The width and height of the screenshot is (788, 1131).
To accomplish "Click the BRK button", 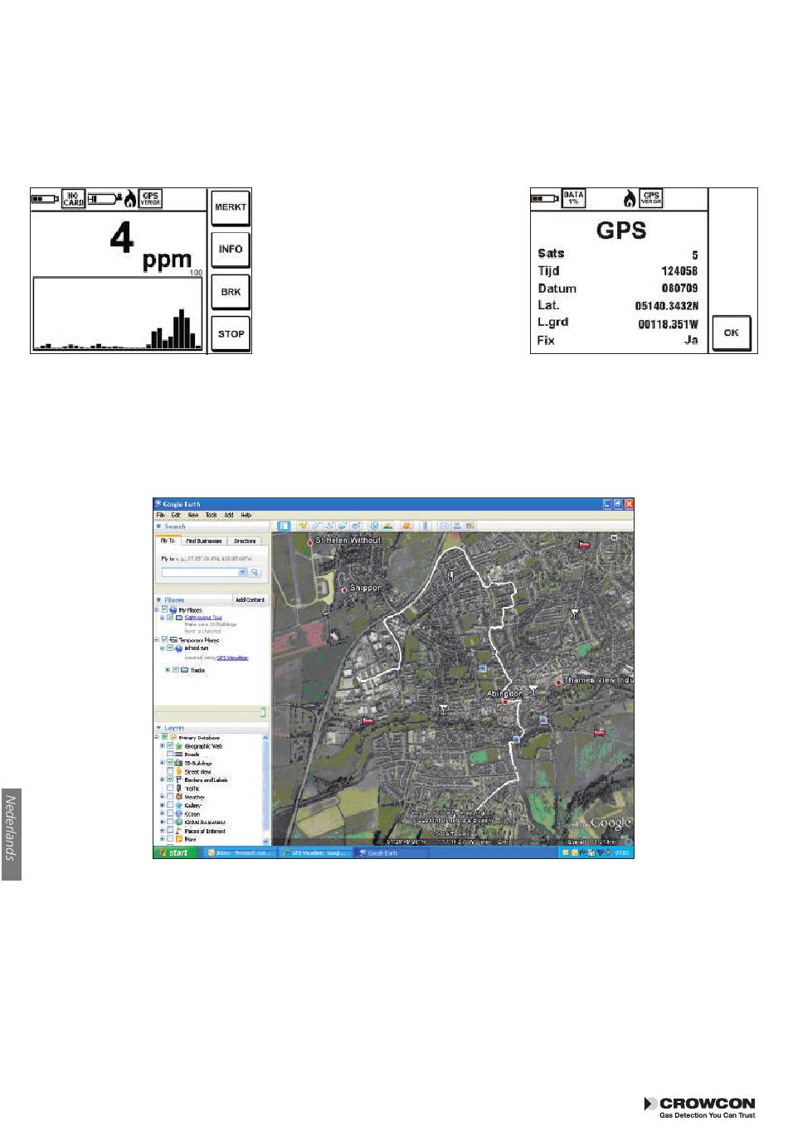I will [231, 291].
